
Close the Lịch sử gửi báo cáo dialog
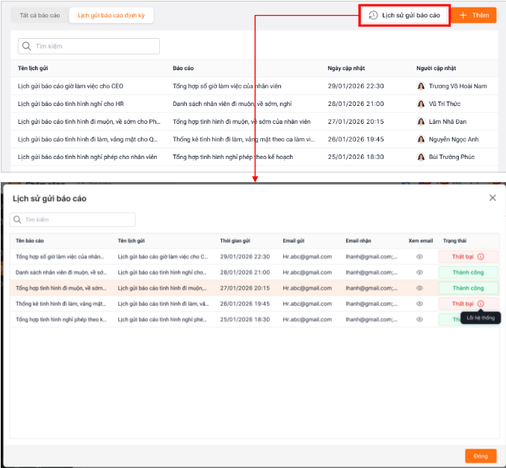[492, 198]
